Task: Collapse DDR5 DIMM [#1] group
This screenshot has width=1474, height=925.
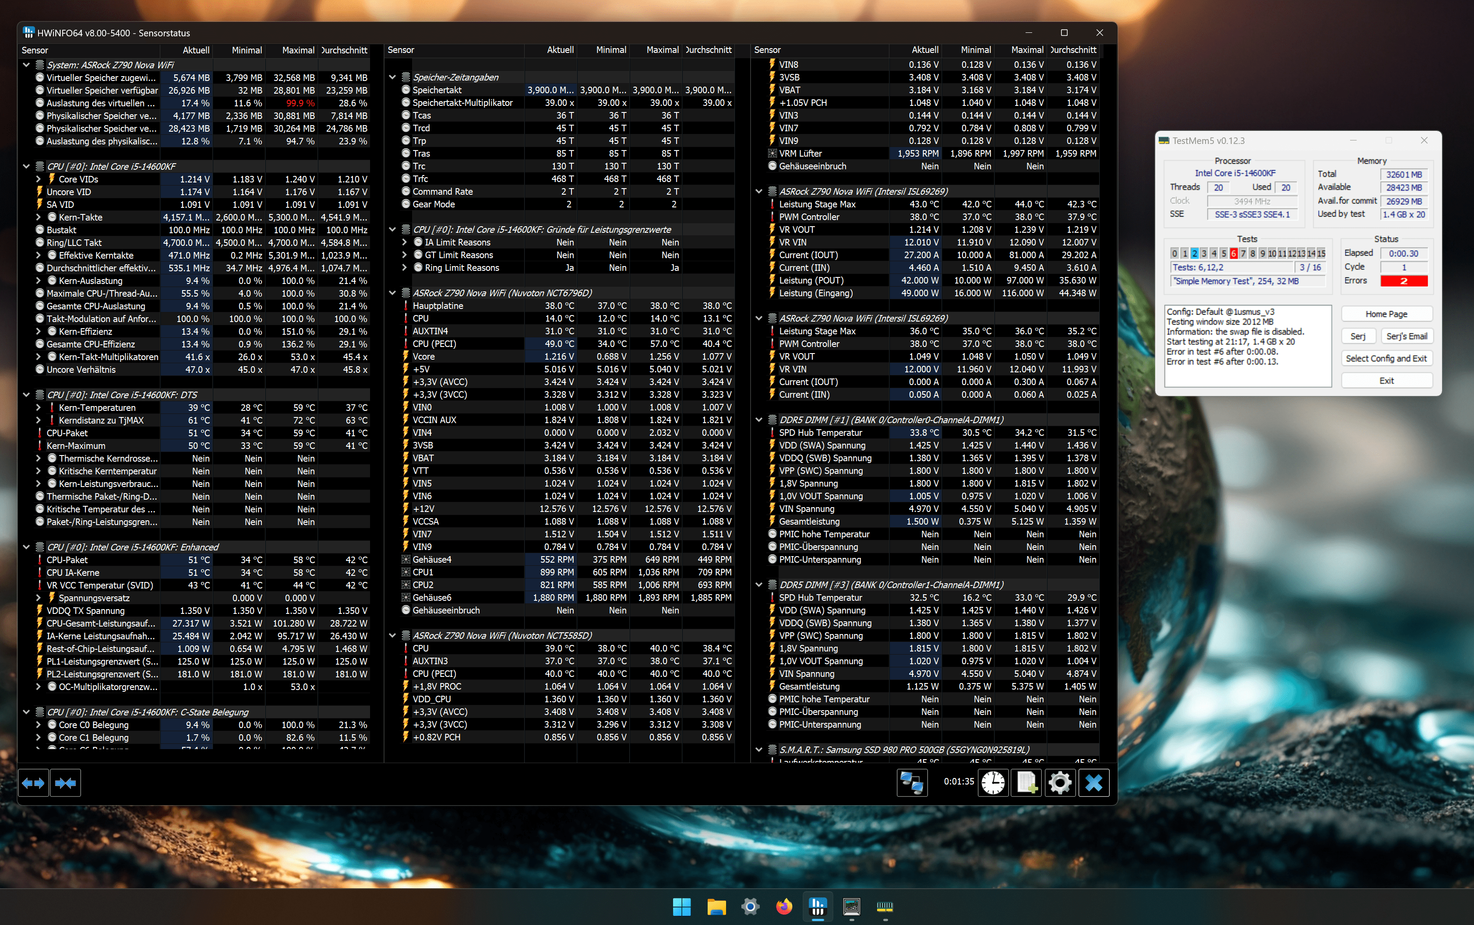Action: tap(759, 420)
